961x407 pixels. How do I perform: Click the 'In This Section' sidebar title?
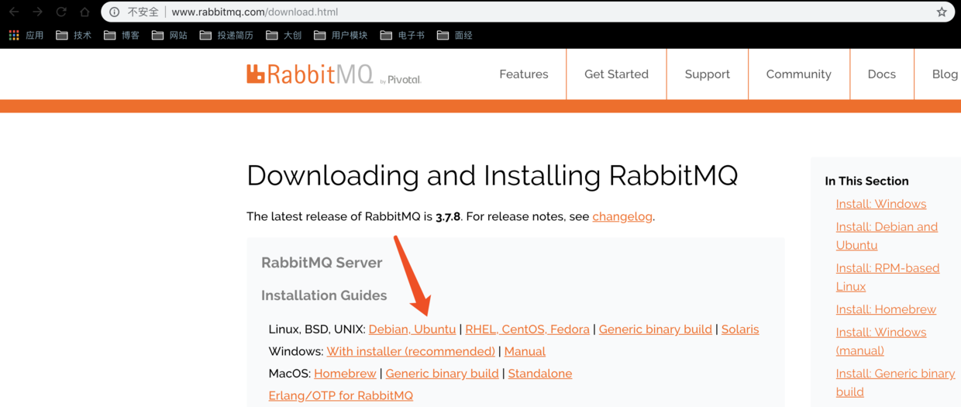click(866, 181)
